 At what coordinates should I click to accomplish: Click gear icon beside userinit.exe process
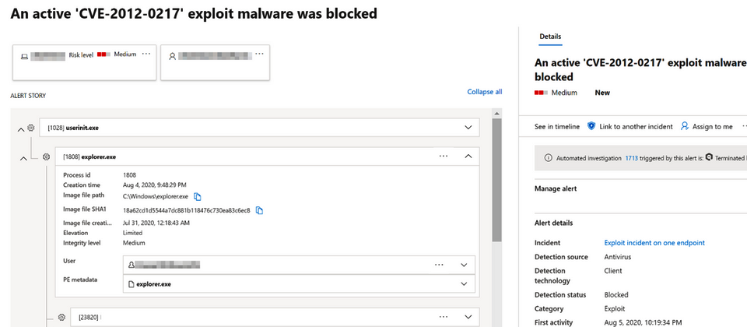31,127
